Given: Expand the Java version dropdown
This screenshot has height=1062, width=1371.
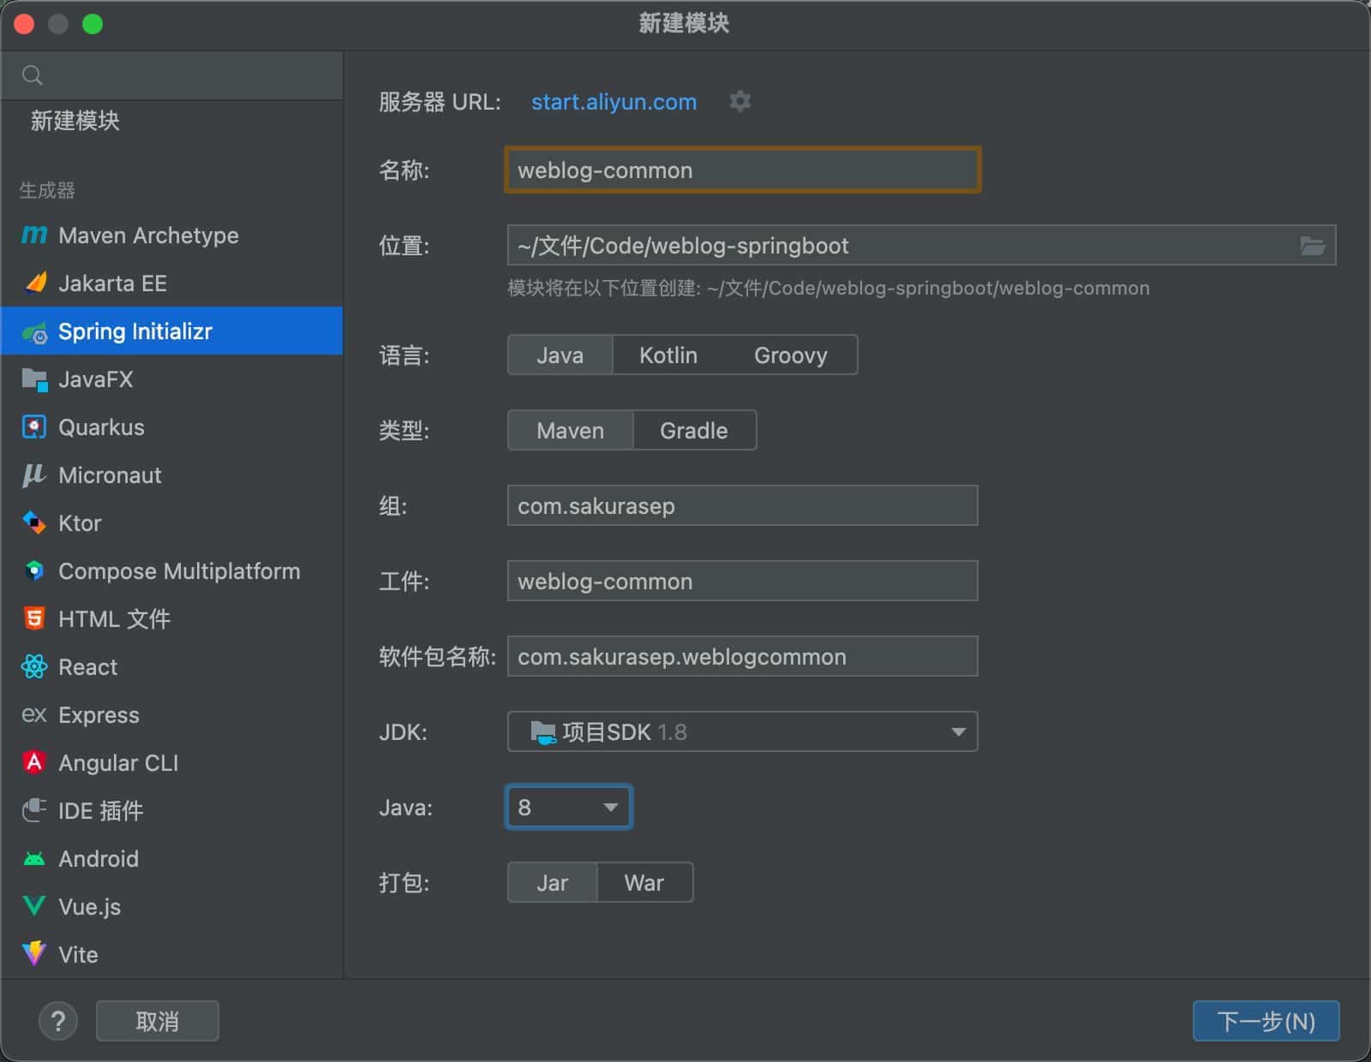Looking at the screenshot, I should click(569, 808).
